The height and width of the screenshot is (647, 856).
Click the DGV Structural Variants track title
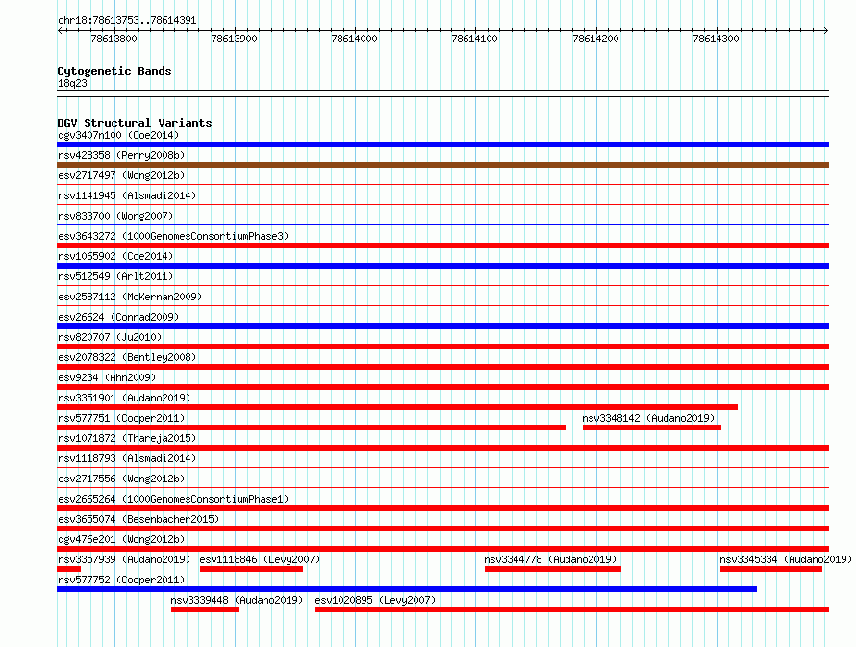coord(135,123)
